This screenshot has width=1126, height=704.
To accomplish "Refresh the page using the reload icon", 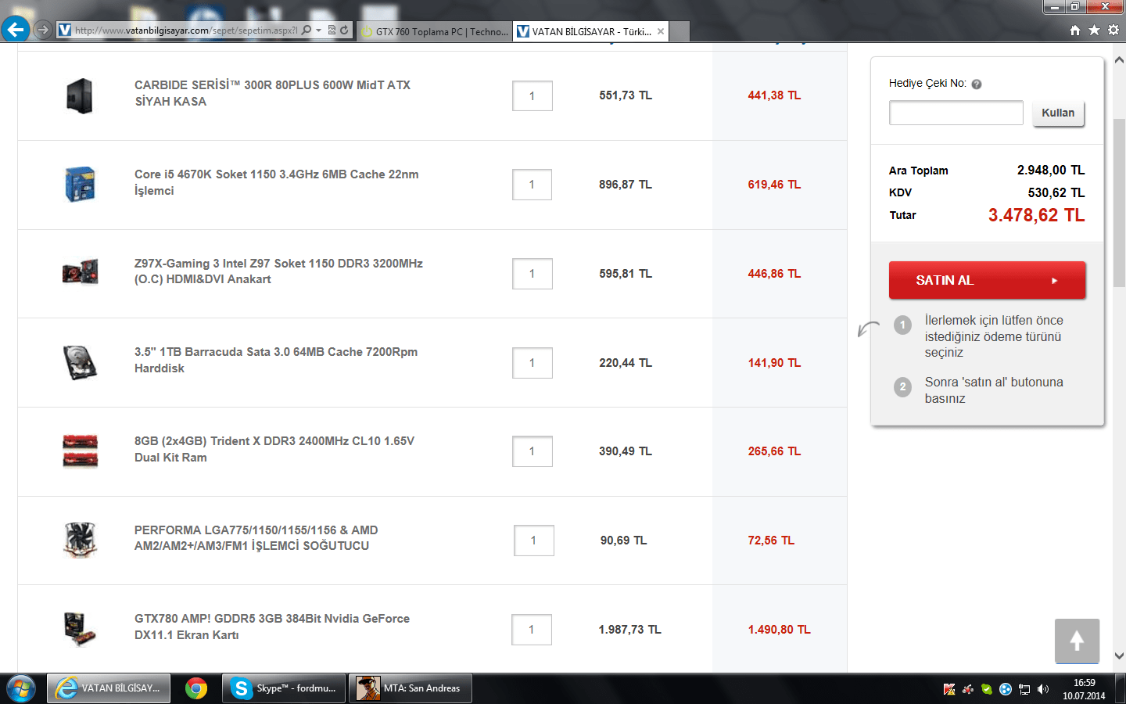I will [x=344, y=30].
